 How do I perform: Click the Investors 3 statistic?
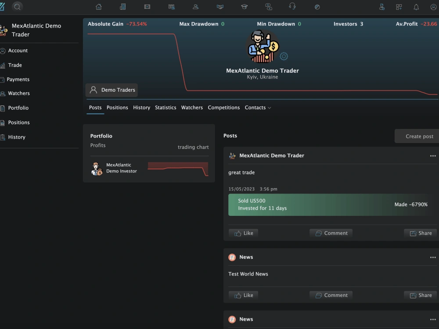tap(348, 24)
